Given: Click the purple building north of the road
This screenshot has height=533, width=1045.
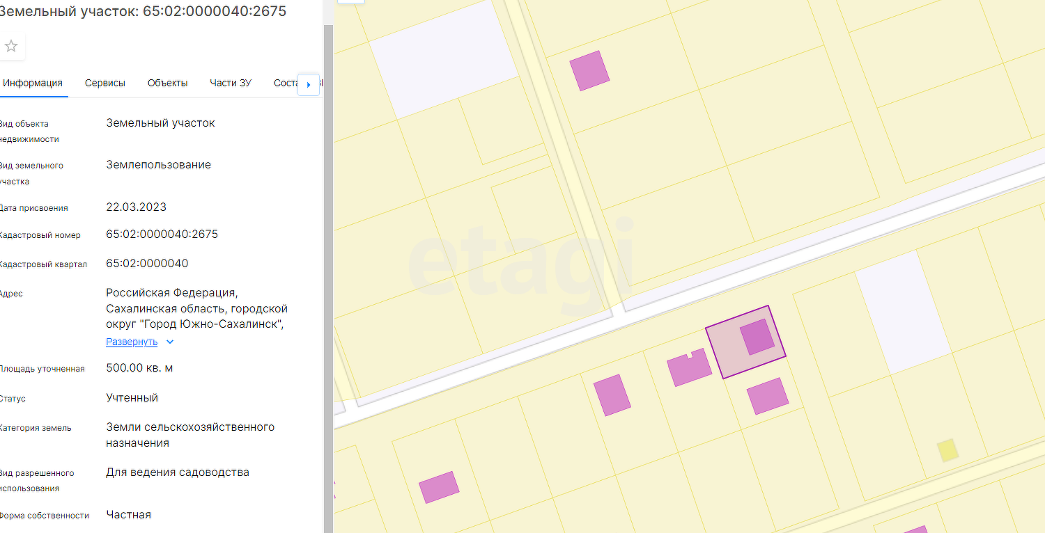Looking at the screenshot, I should [589, 70].
